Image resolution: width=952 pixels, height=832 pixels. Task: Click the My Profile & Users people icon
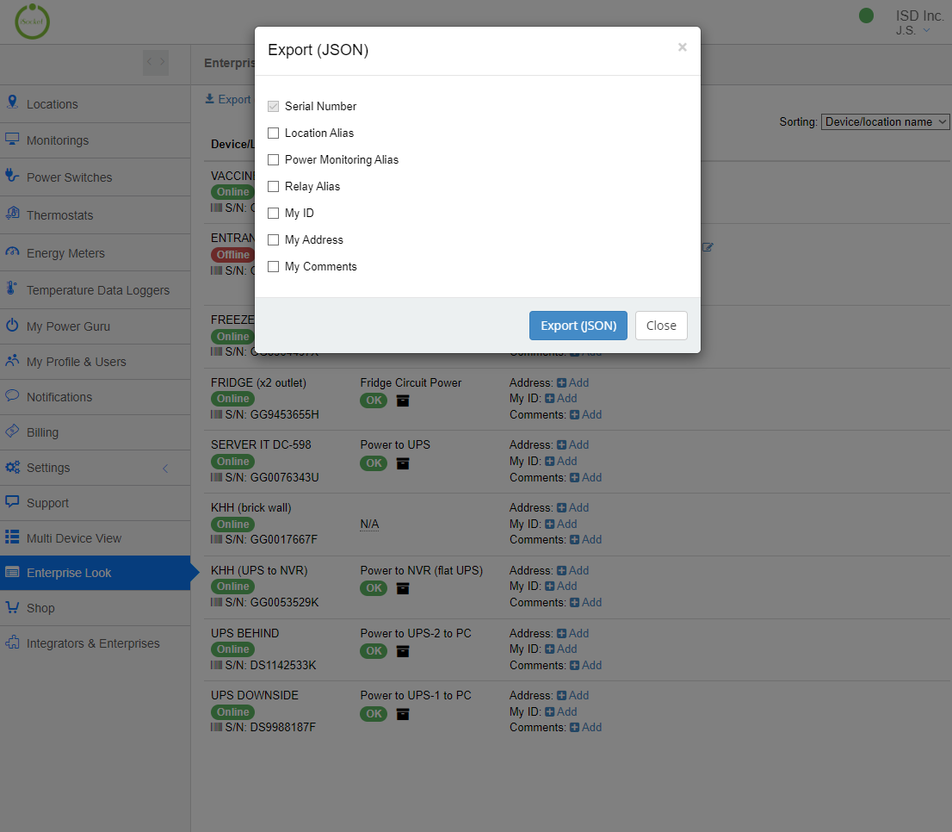click(x=12, y=360)
